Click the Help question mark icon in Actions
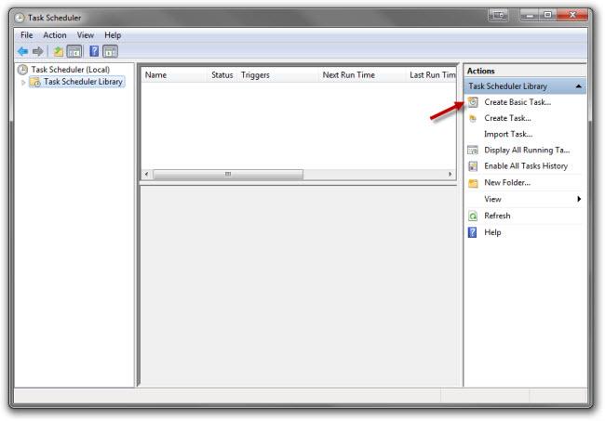The image size is (605, 421). pos(472,232)
